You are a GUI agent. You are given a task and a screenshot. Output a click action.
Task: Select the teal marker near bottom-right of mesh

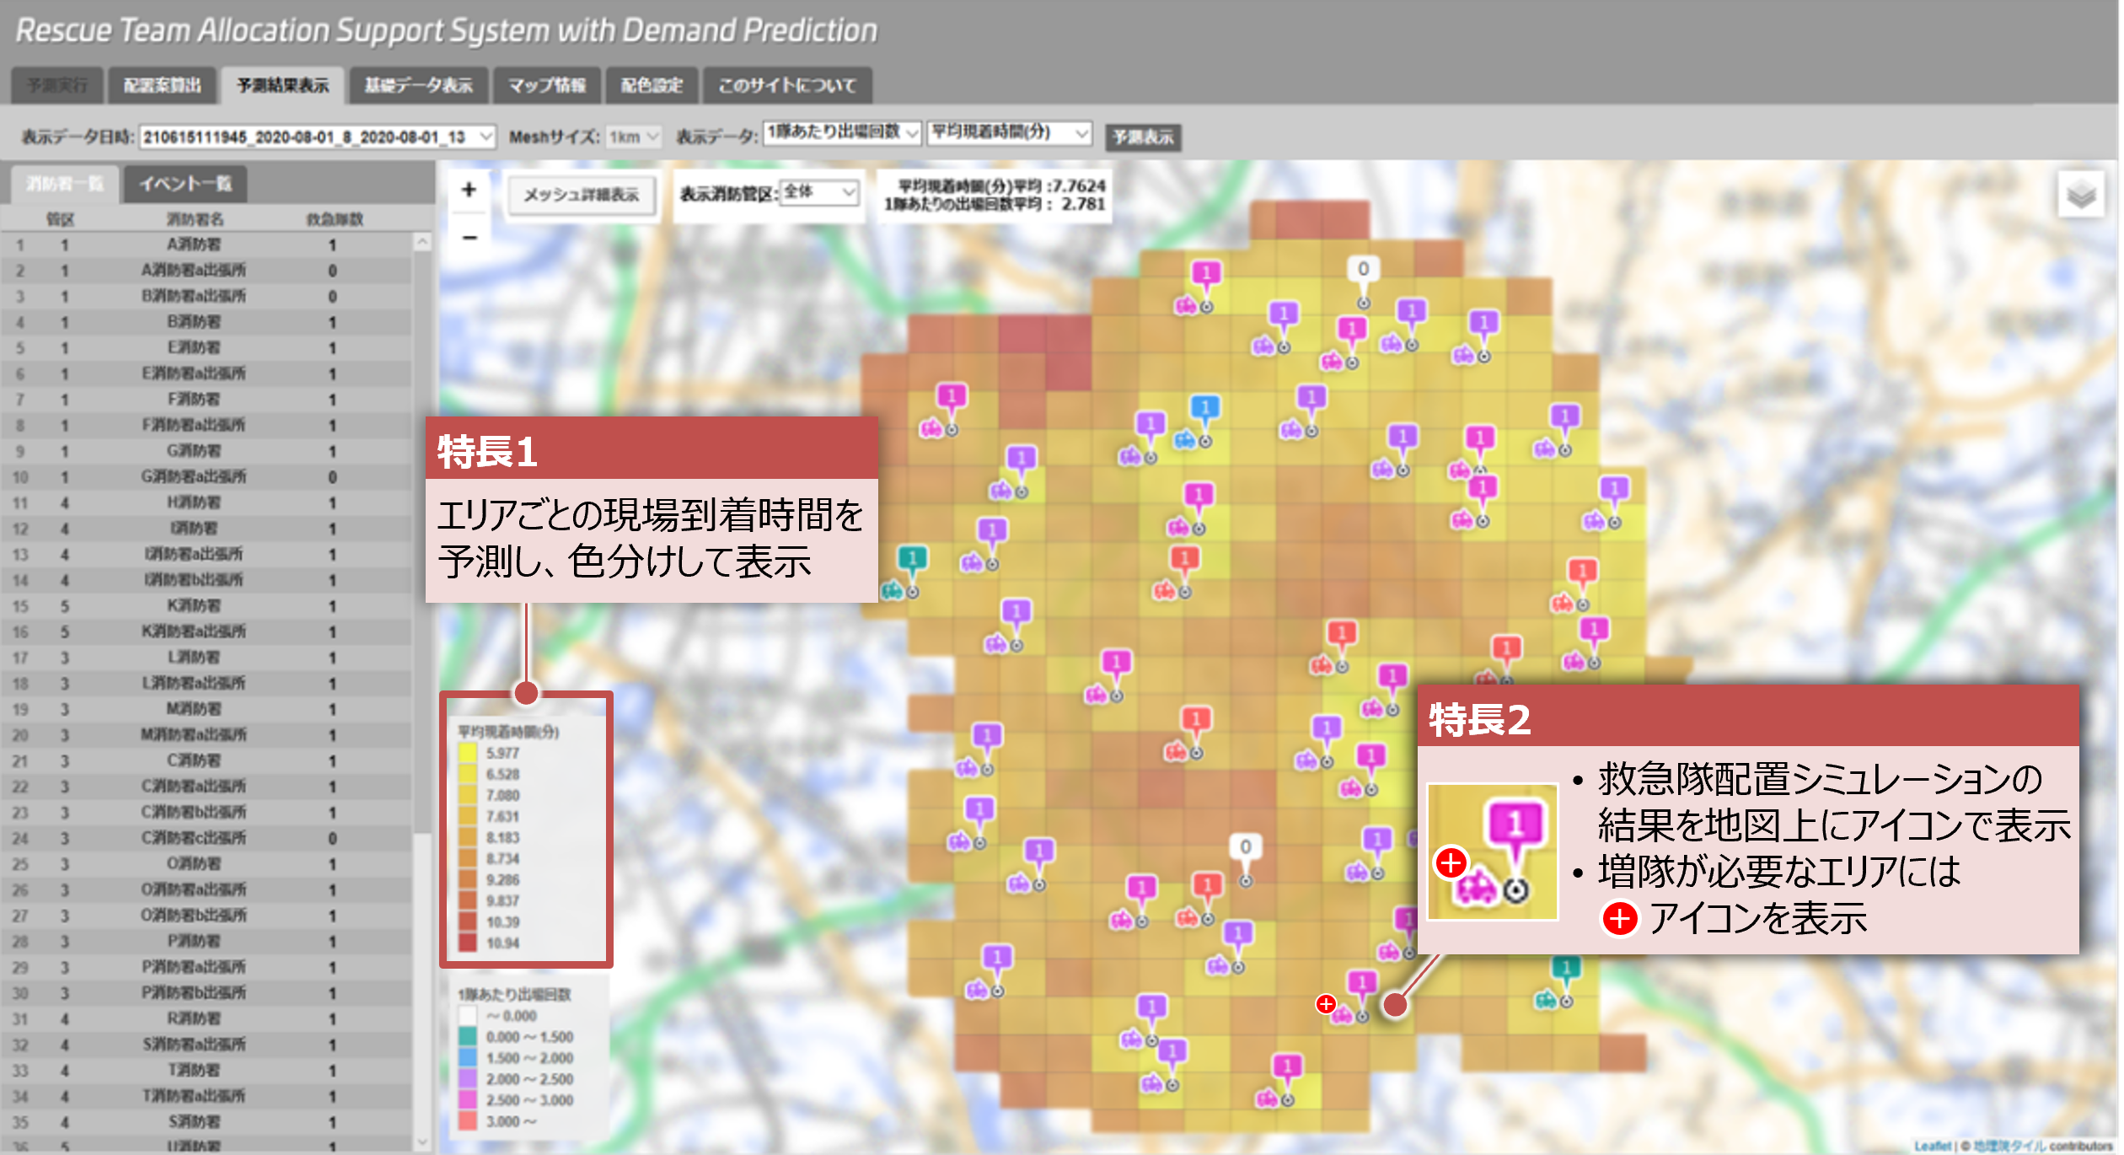tap(1566, 967)
